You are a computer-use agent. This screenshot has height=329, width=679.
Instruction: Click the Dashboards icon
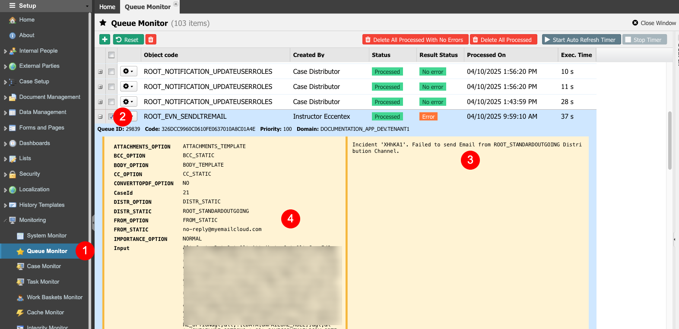tap(13, 143)
